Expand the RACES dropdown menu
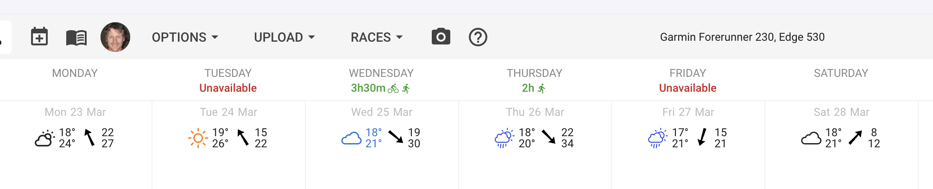933x189 pixels. point(376,37)
